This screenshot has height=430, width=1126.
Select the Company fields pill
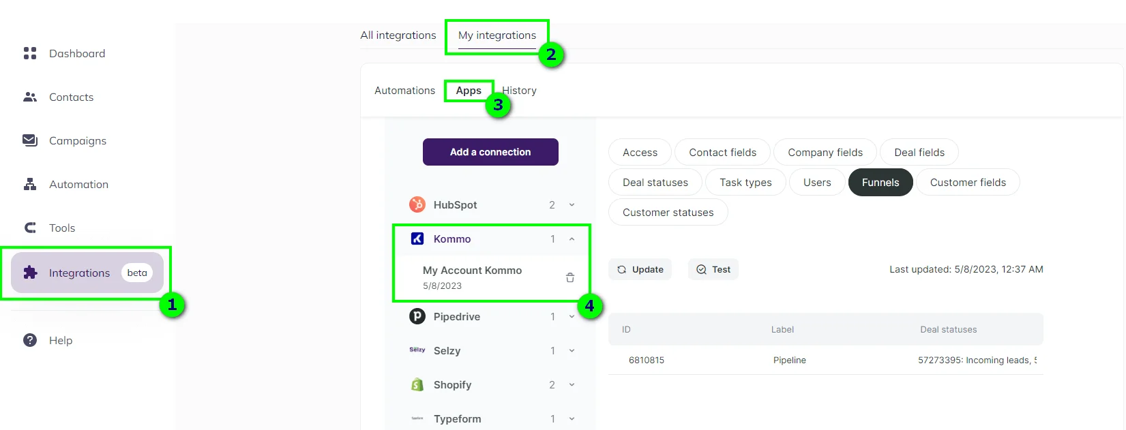(x=825, y=153)
